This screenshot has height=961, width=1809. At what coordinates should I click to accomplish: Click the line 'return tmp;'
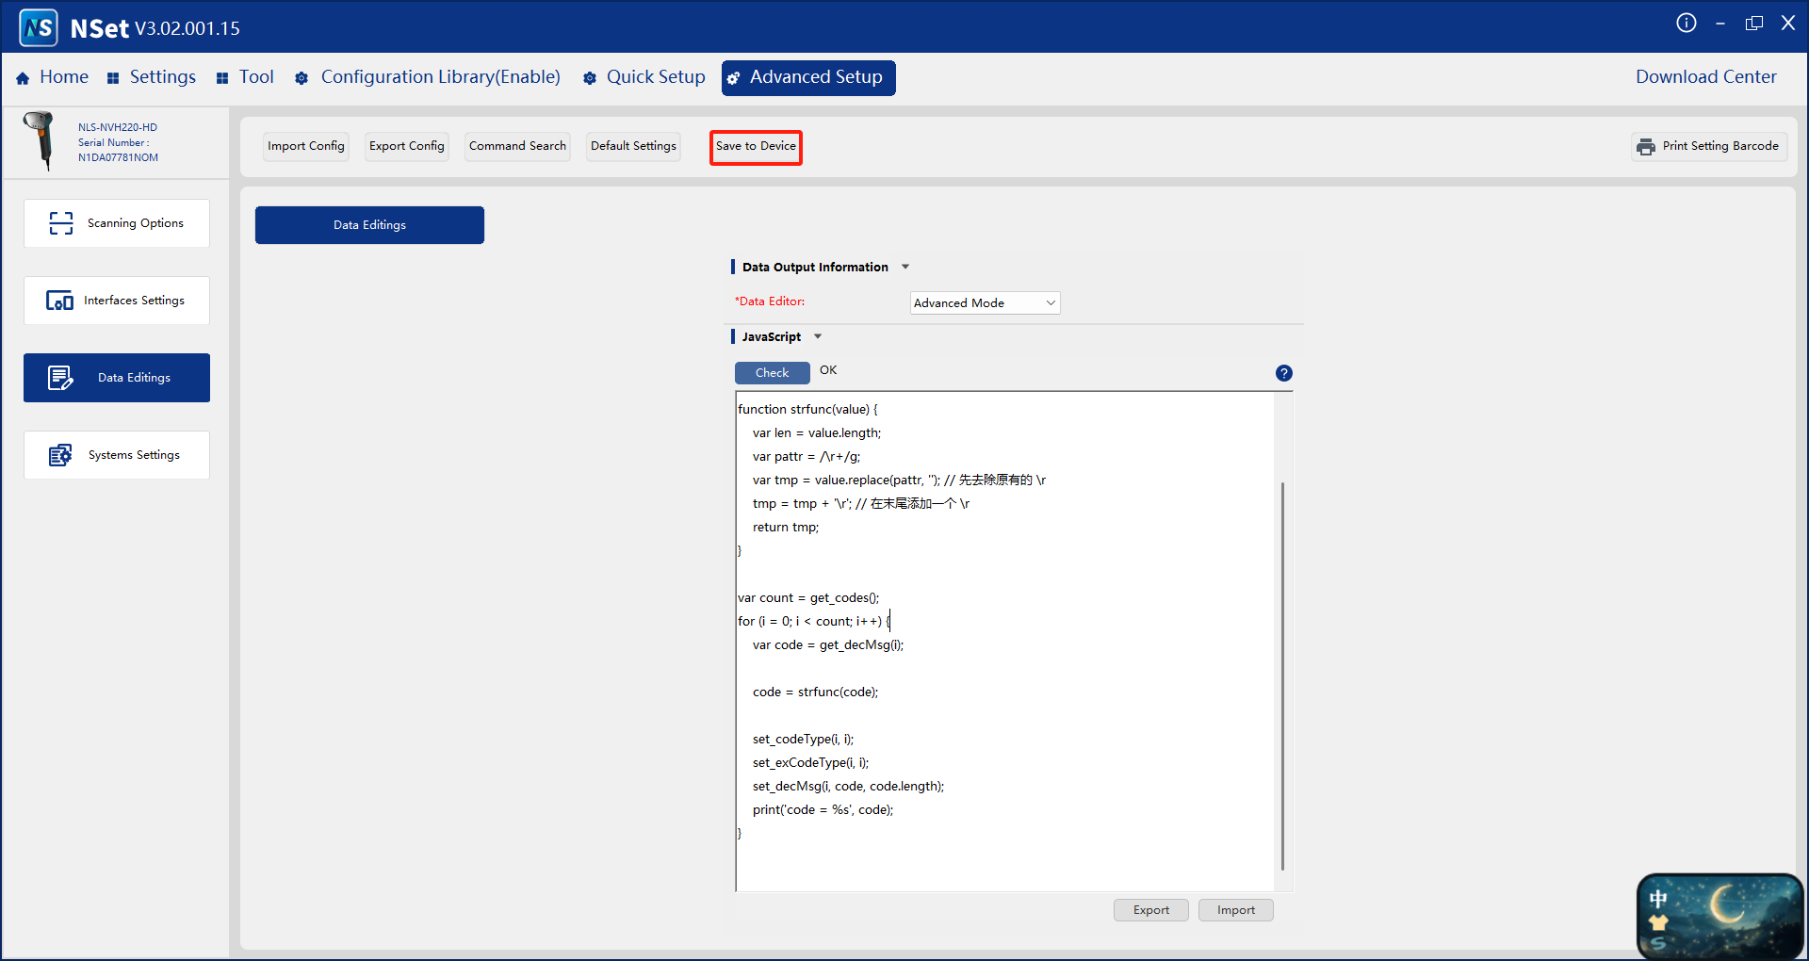tap(786, 528)
